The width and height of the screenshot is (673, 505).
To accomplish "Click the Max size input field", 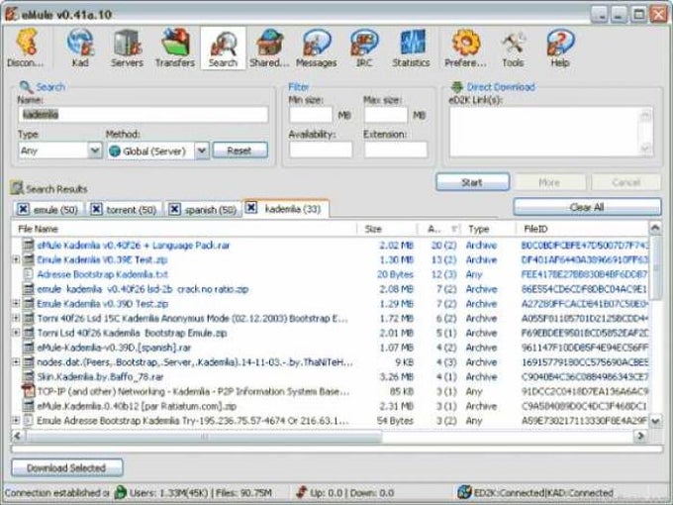I will point(386,115).
